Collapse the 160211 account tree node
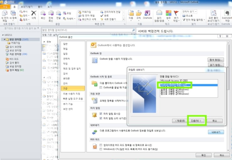232x160 pixels. coord(3,35)
